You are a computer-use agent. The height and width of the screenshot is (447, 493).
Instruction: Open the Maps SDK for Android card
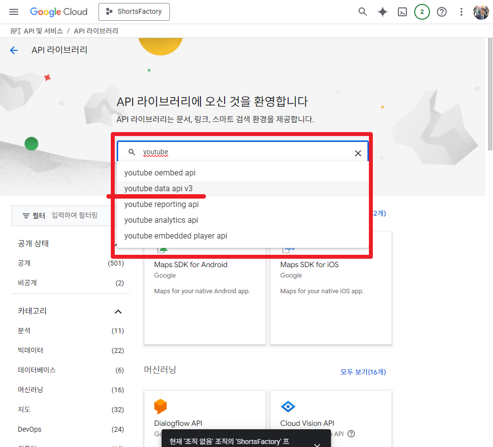[191, 265]
